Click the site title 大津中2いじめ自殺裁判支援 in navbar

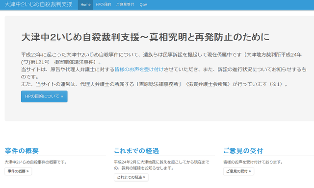tap(38, 4)
